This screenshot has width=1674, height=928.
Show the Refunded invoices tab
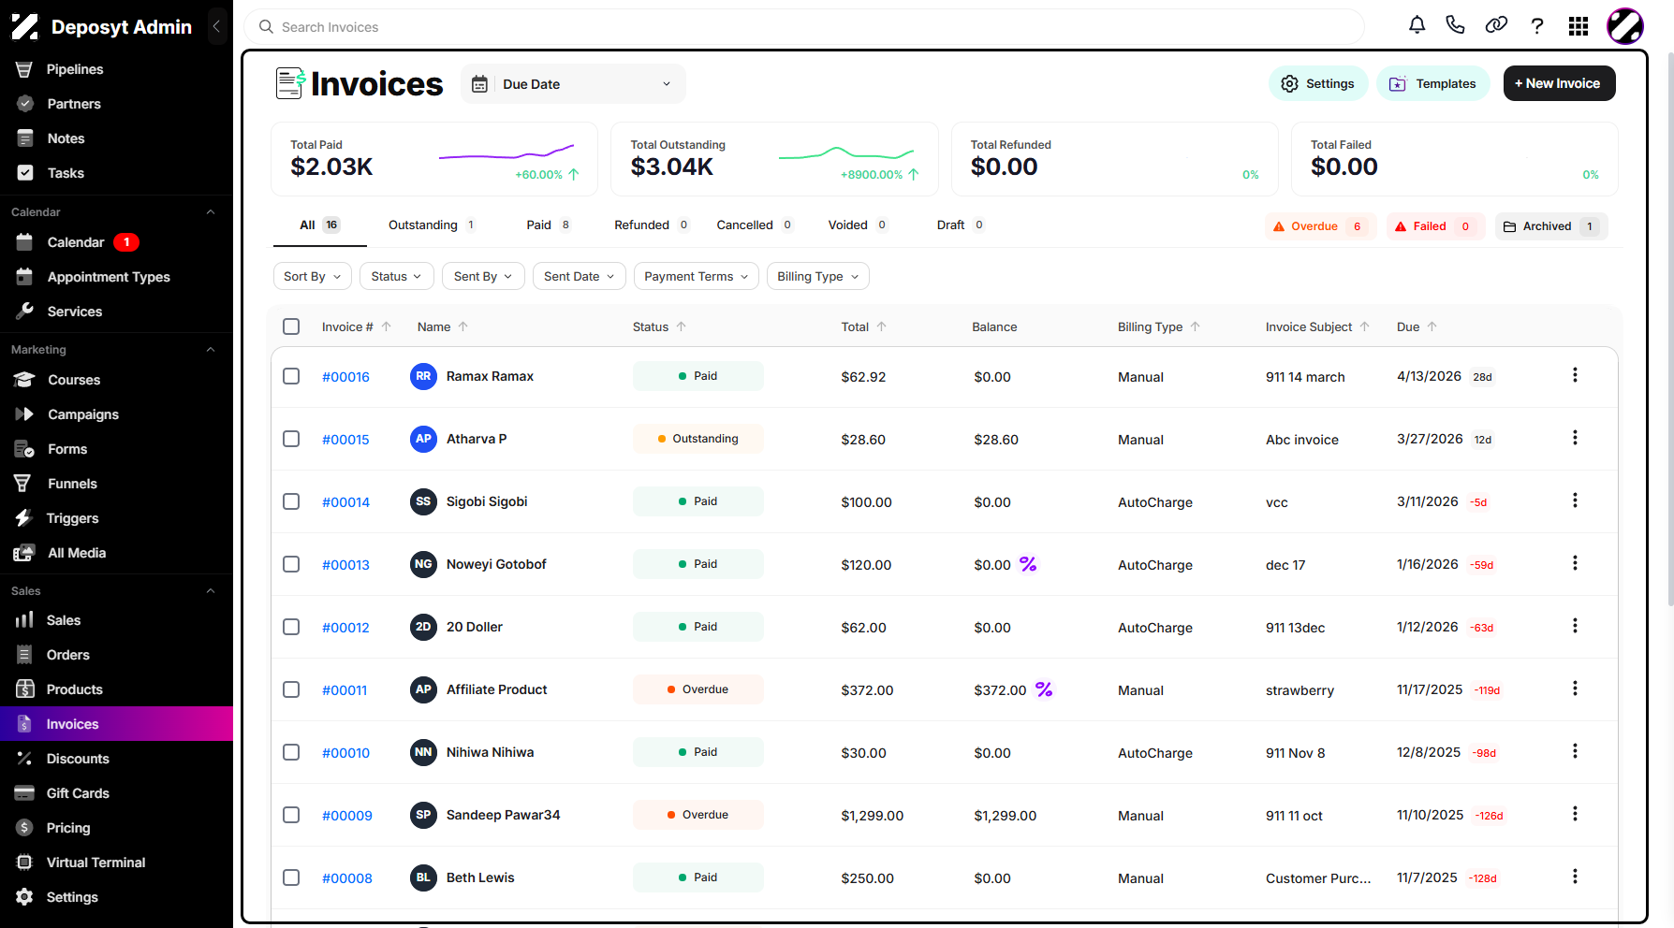click(x=653, y=225)
